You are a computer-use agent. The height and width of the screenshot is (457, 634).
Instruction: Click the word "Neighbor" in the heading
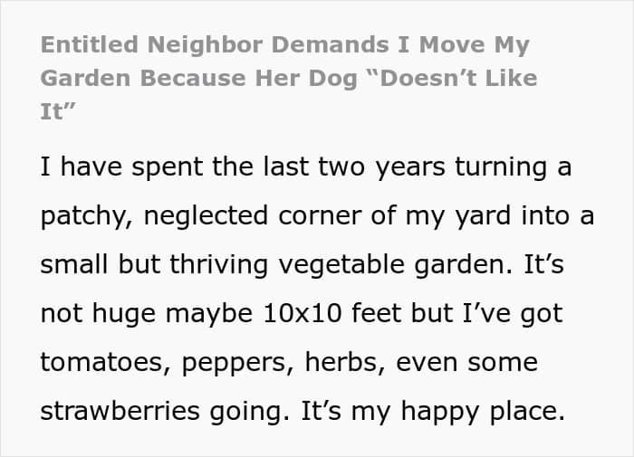tap(205, 44)
